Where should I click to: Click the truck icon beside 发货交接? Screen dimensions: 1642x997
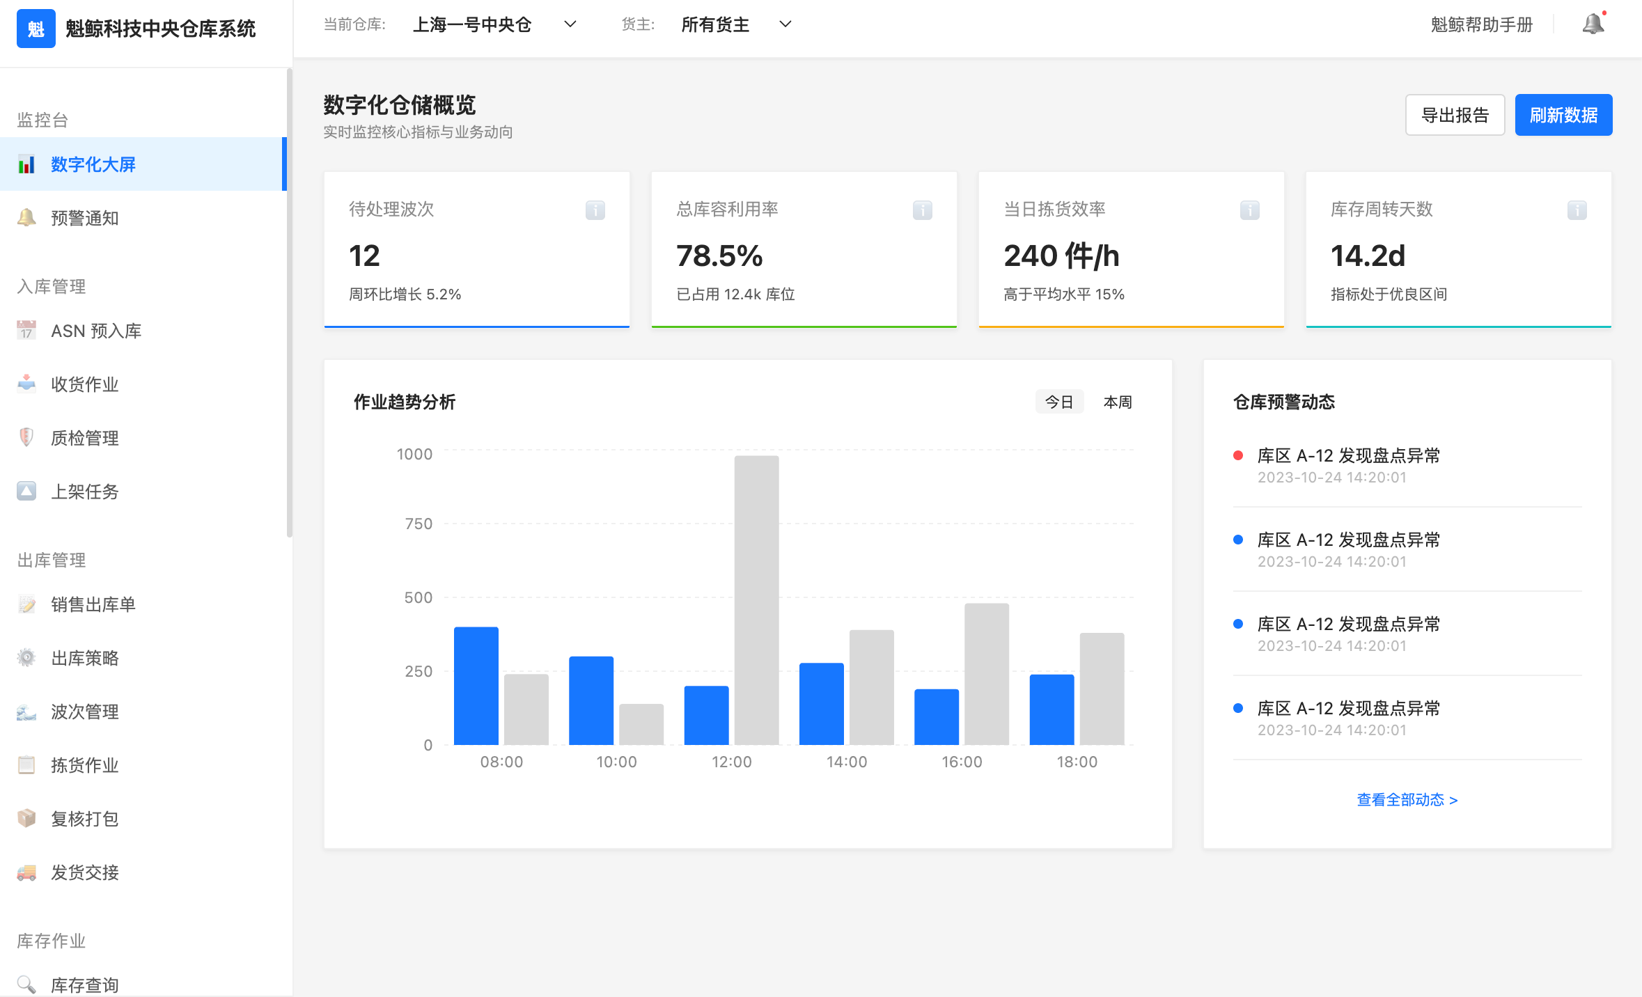[26, 872]
